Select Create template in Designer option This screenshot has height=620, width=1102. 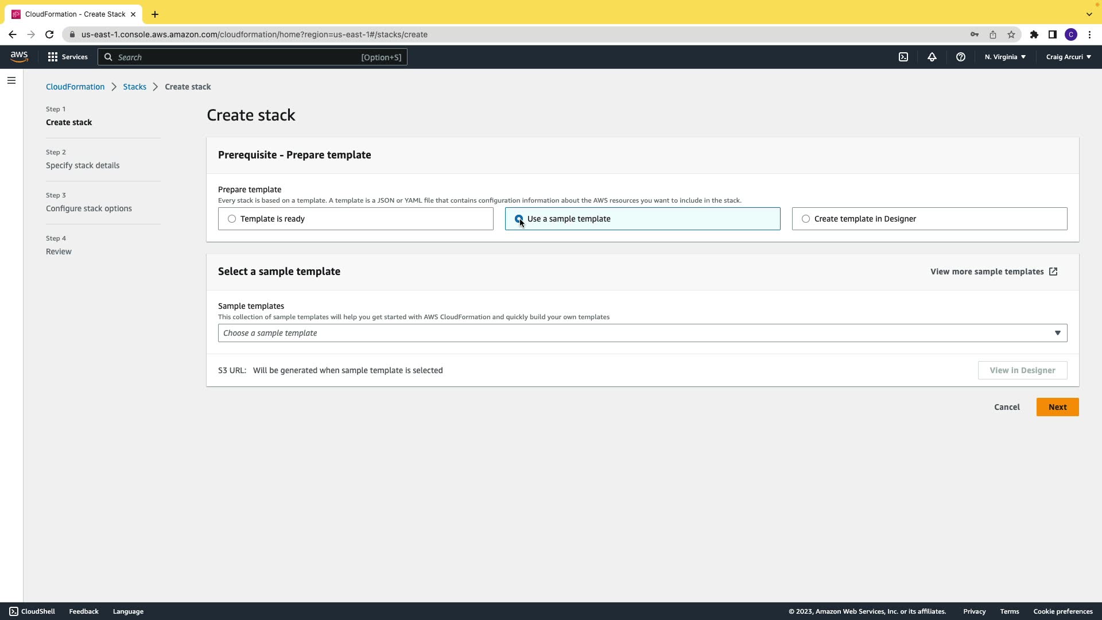[806, 219]
